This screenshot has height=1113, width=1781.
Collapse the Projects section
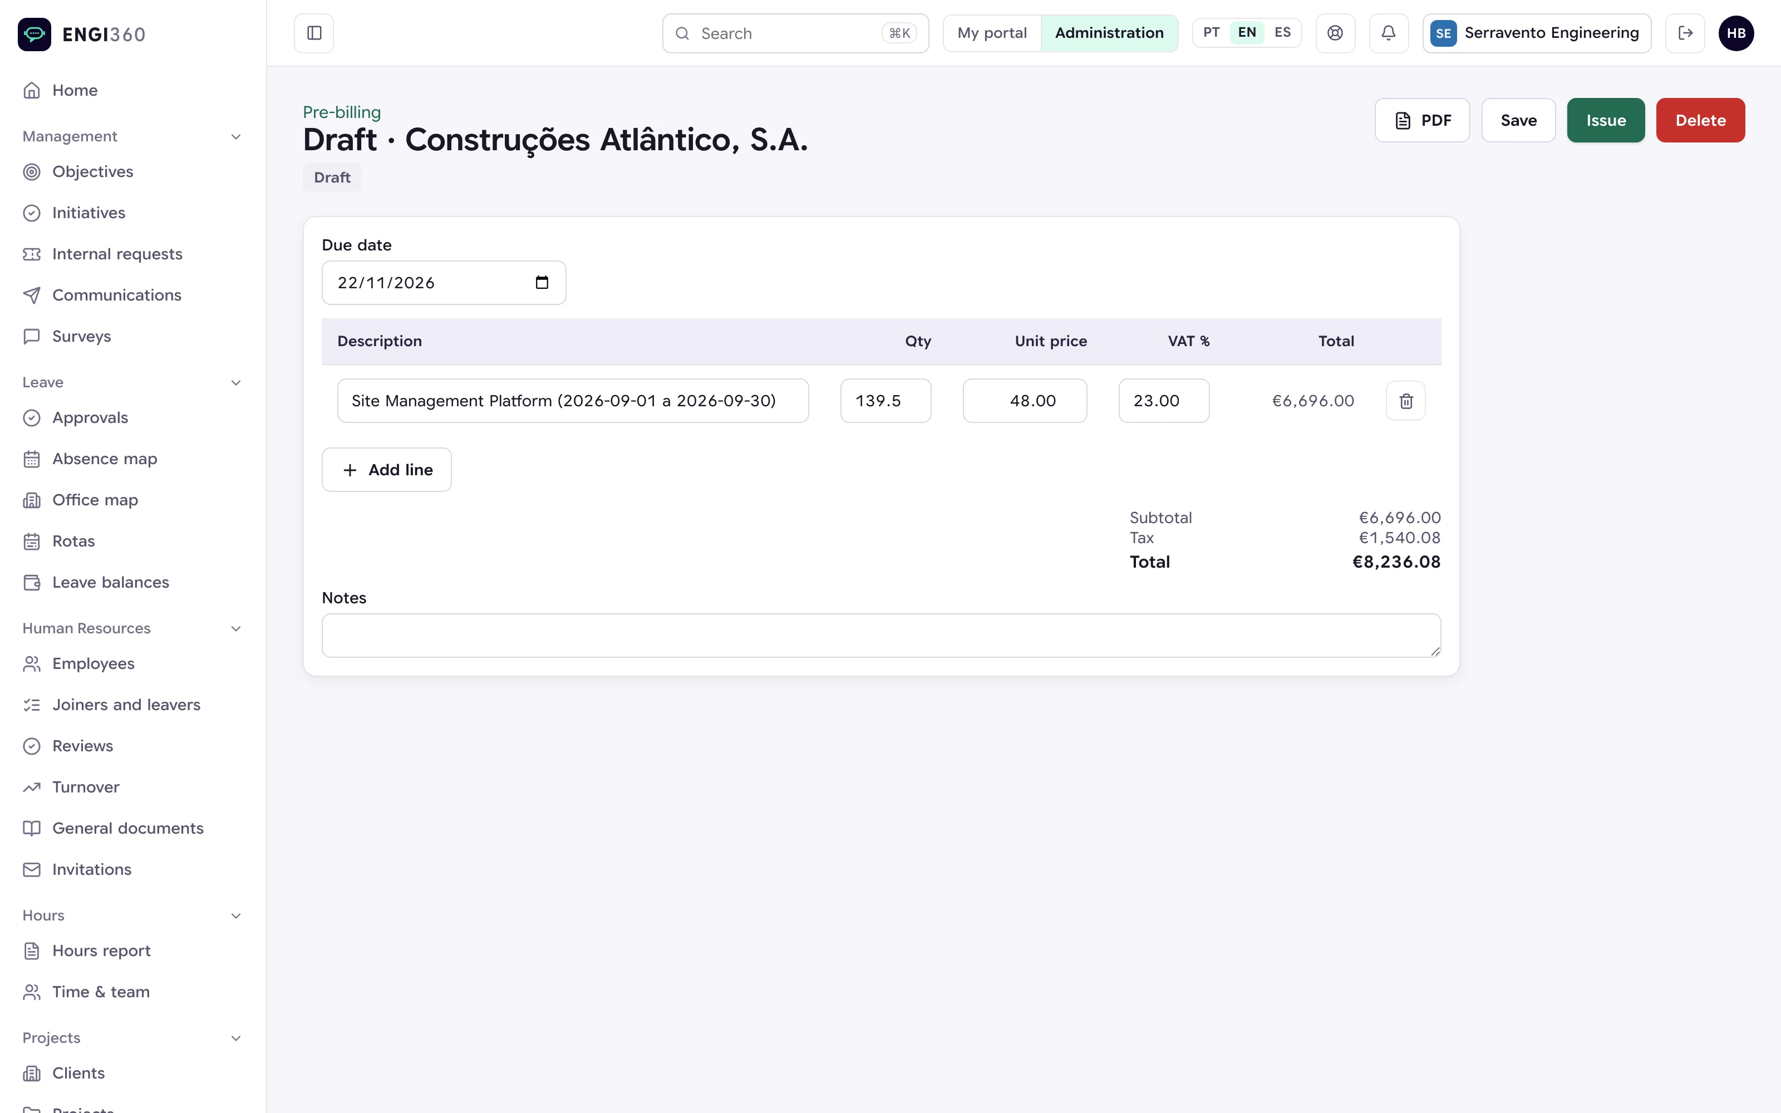pyautogui.click(x=235, y=1038)
